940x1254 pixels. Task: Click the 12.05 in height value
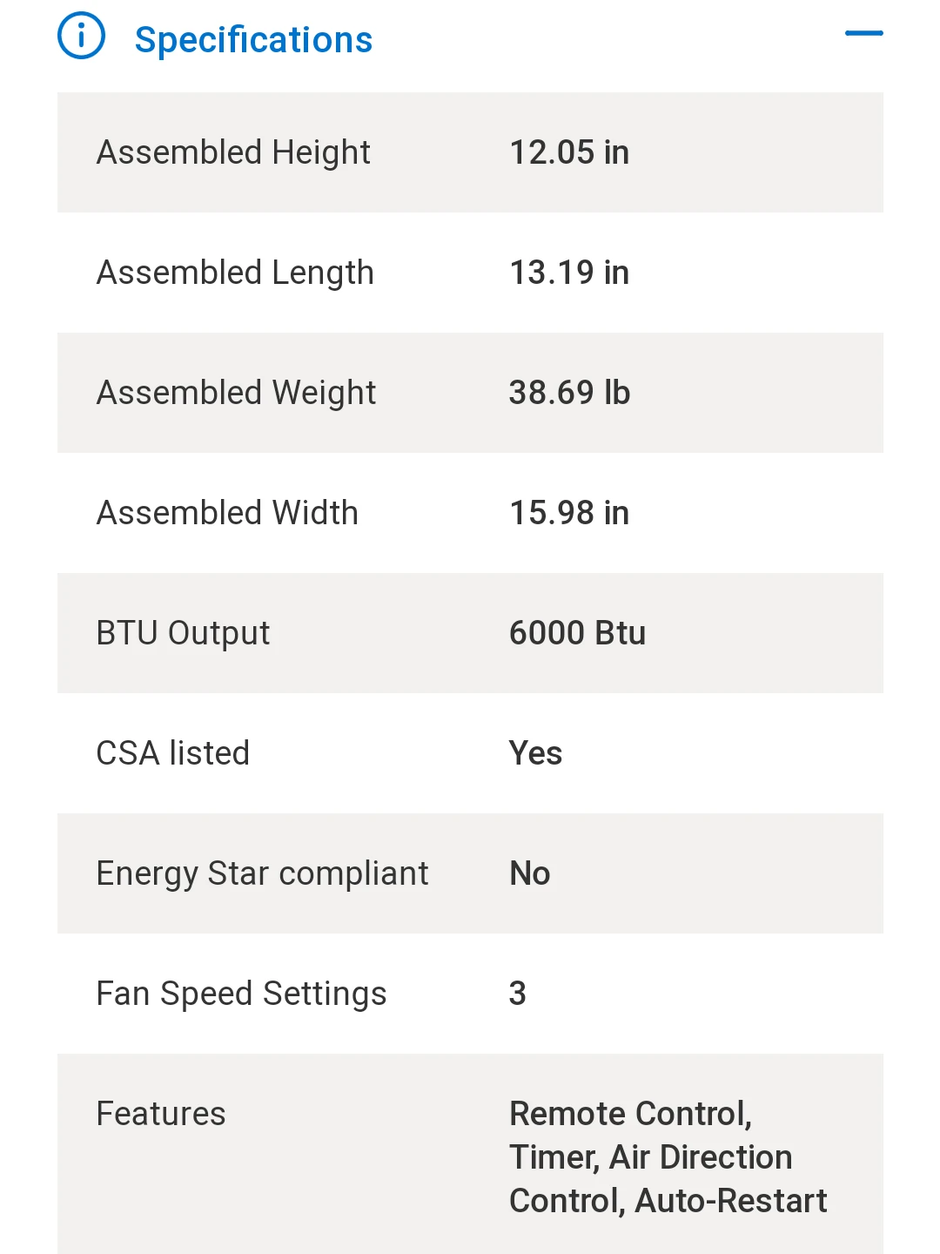[569, 152]
